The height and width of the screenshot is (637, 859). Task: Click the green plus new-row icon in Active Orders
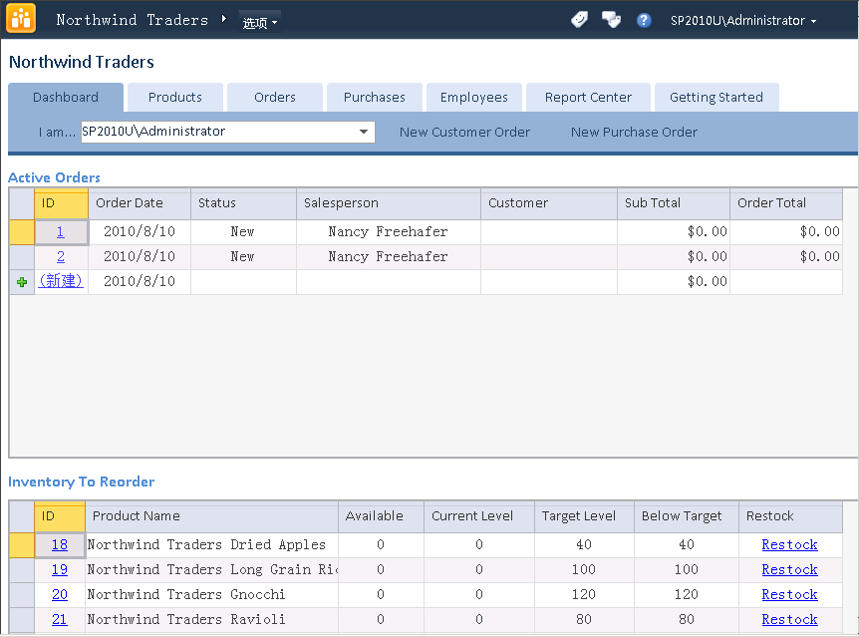point(22,282)
